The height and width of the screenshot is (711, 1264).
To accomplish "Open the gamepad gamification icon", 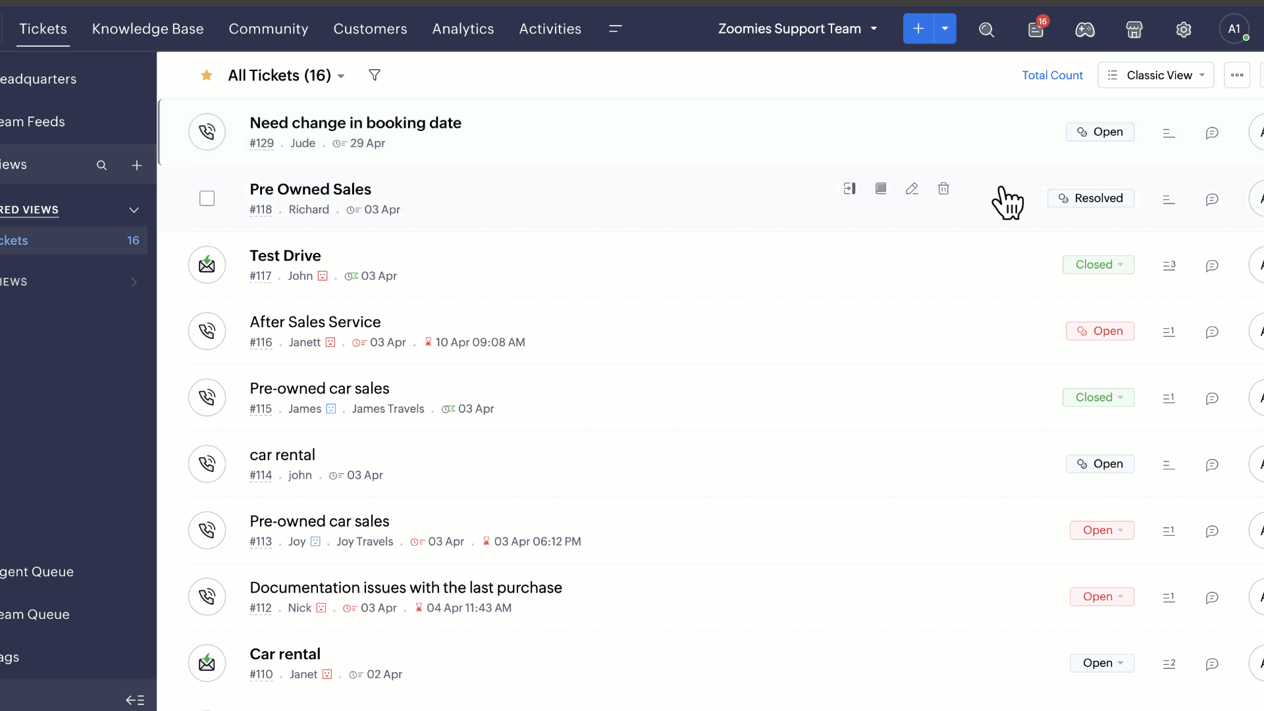I will 1085,30.
